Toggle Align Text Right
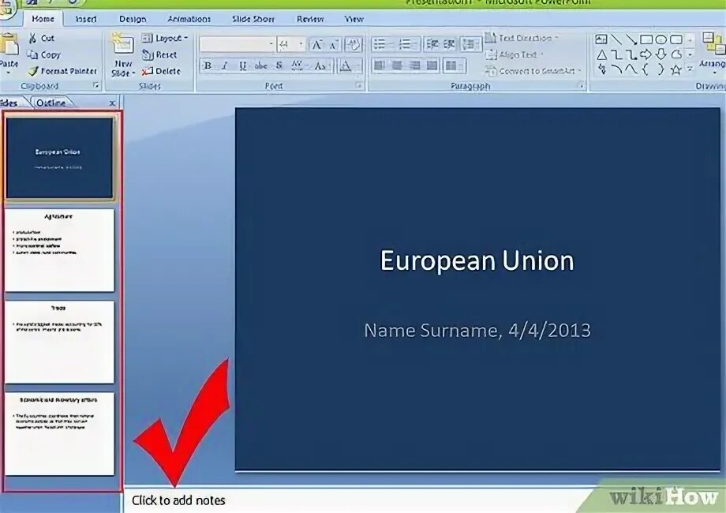The height and width of the screenshot is (513, 726). click(415, 66)
